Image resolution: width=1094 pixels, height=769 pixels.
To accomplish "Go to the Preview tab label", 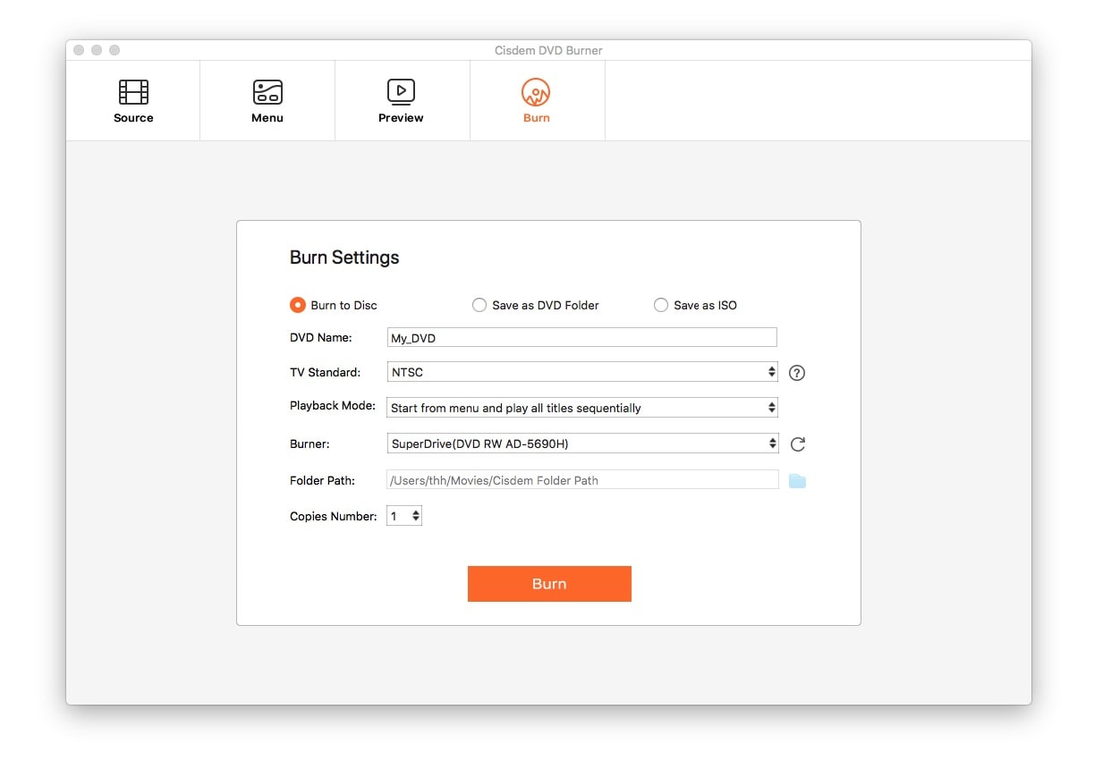I will pyautogui.click(x=401, y=118).
